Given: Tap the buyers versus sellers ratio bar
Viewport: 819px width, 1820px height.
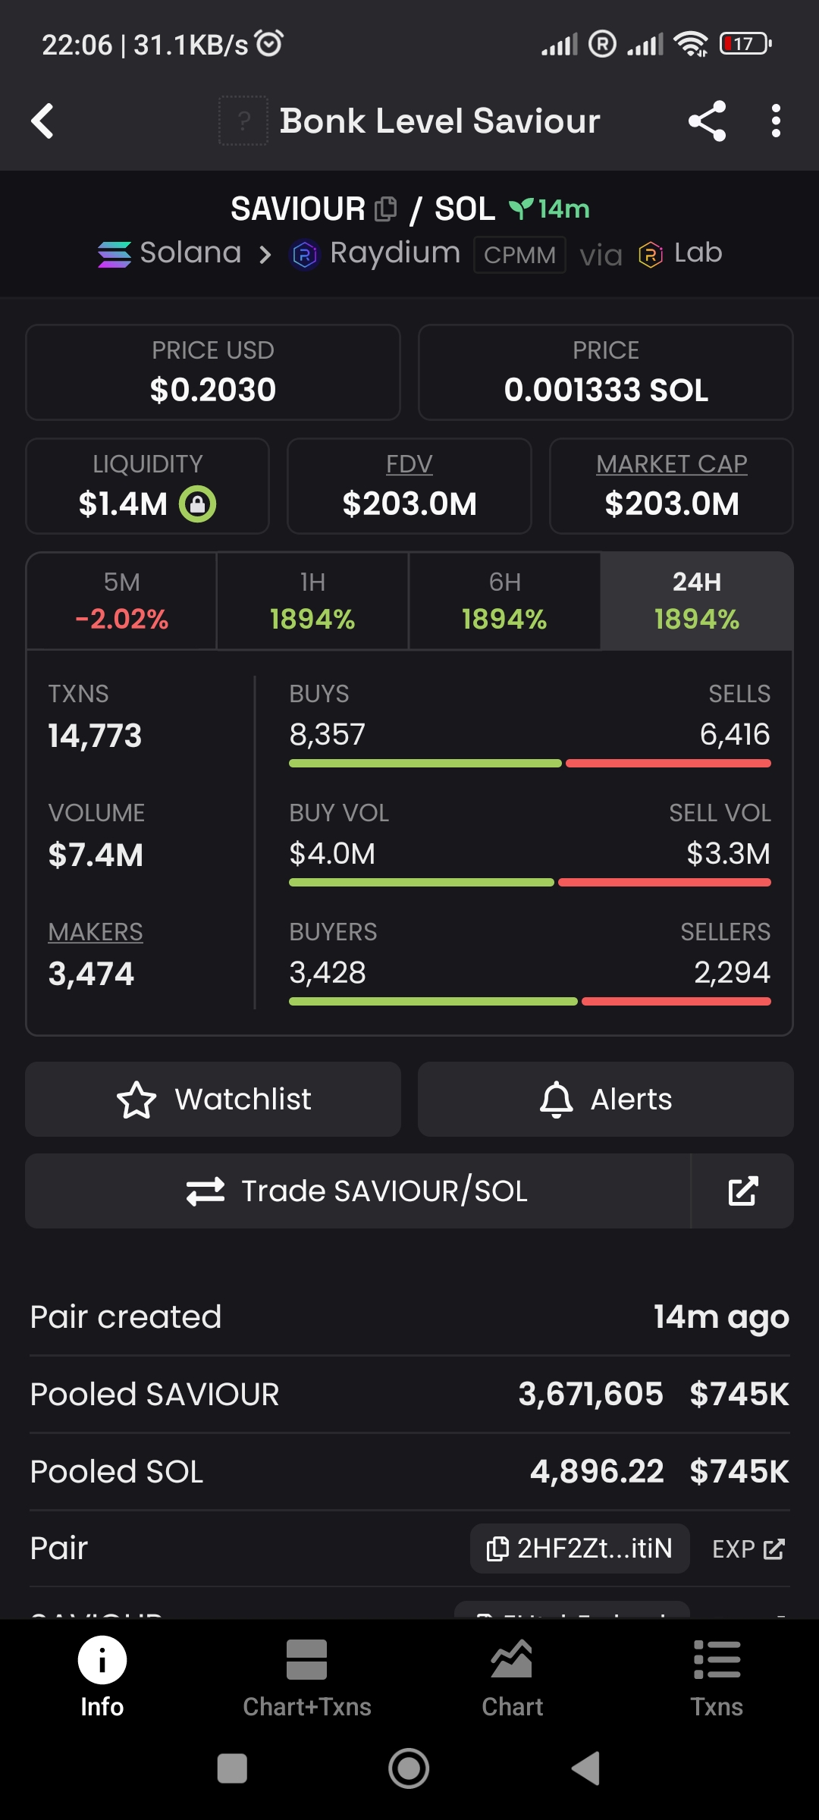Looking at the screenshot, I should 530,1002.
